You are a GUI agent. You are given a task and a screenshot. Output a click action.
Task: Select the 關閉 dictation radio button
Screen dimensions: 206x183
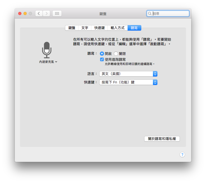(116, 54)
